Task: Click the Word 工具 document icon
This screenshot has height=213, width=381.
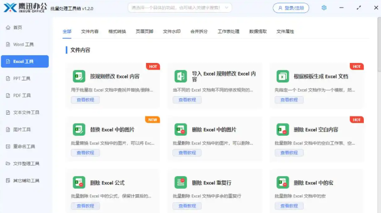Action: 8,44
